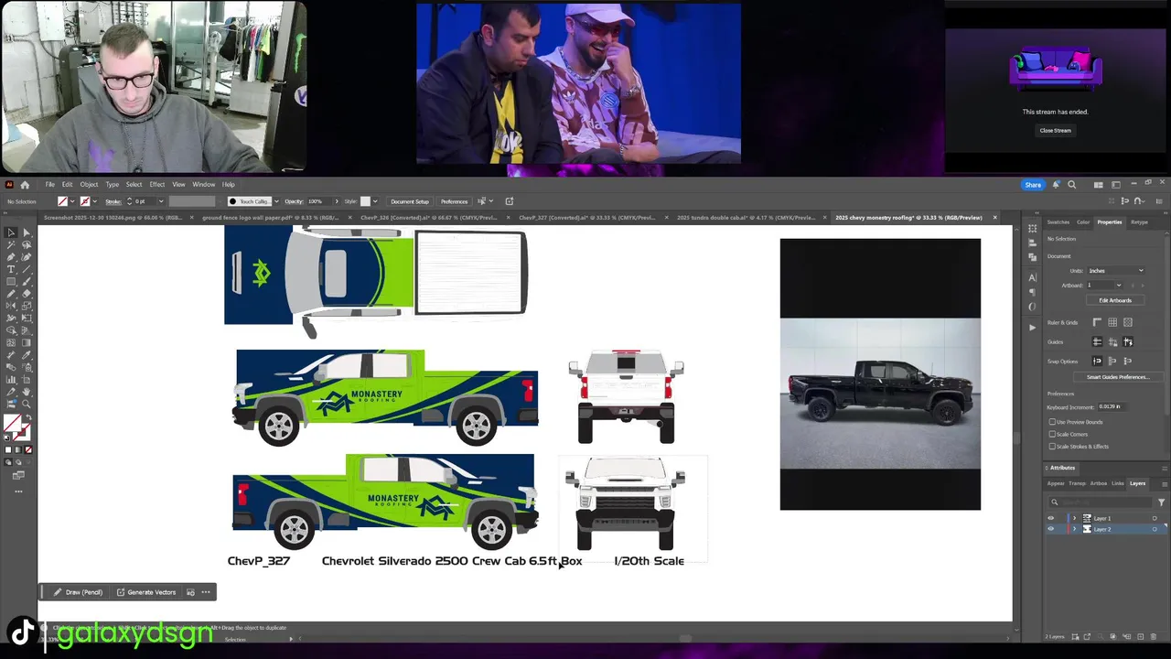1171x659 pixels.
Task: Open the Character panel icon in dock
Action: point(1032,278)
